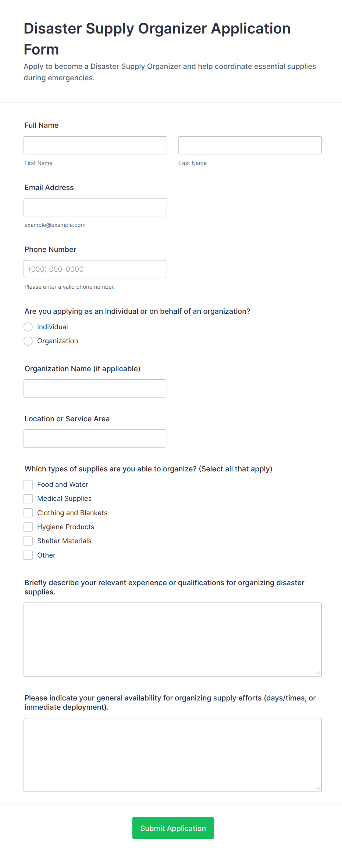
Task: Select the Organization radio button
Action: click(28, 341)
